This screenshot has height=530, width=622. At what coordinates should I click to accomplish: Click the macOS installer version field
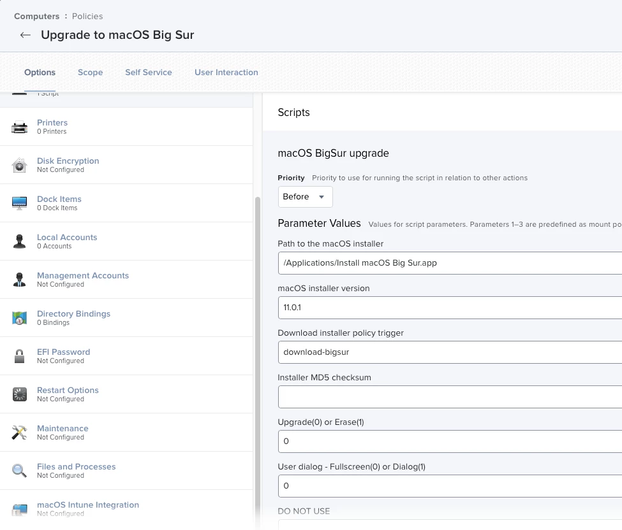point(450,308)
